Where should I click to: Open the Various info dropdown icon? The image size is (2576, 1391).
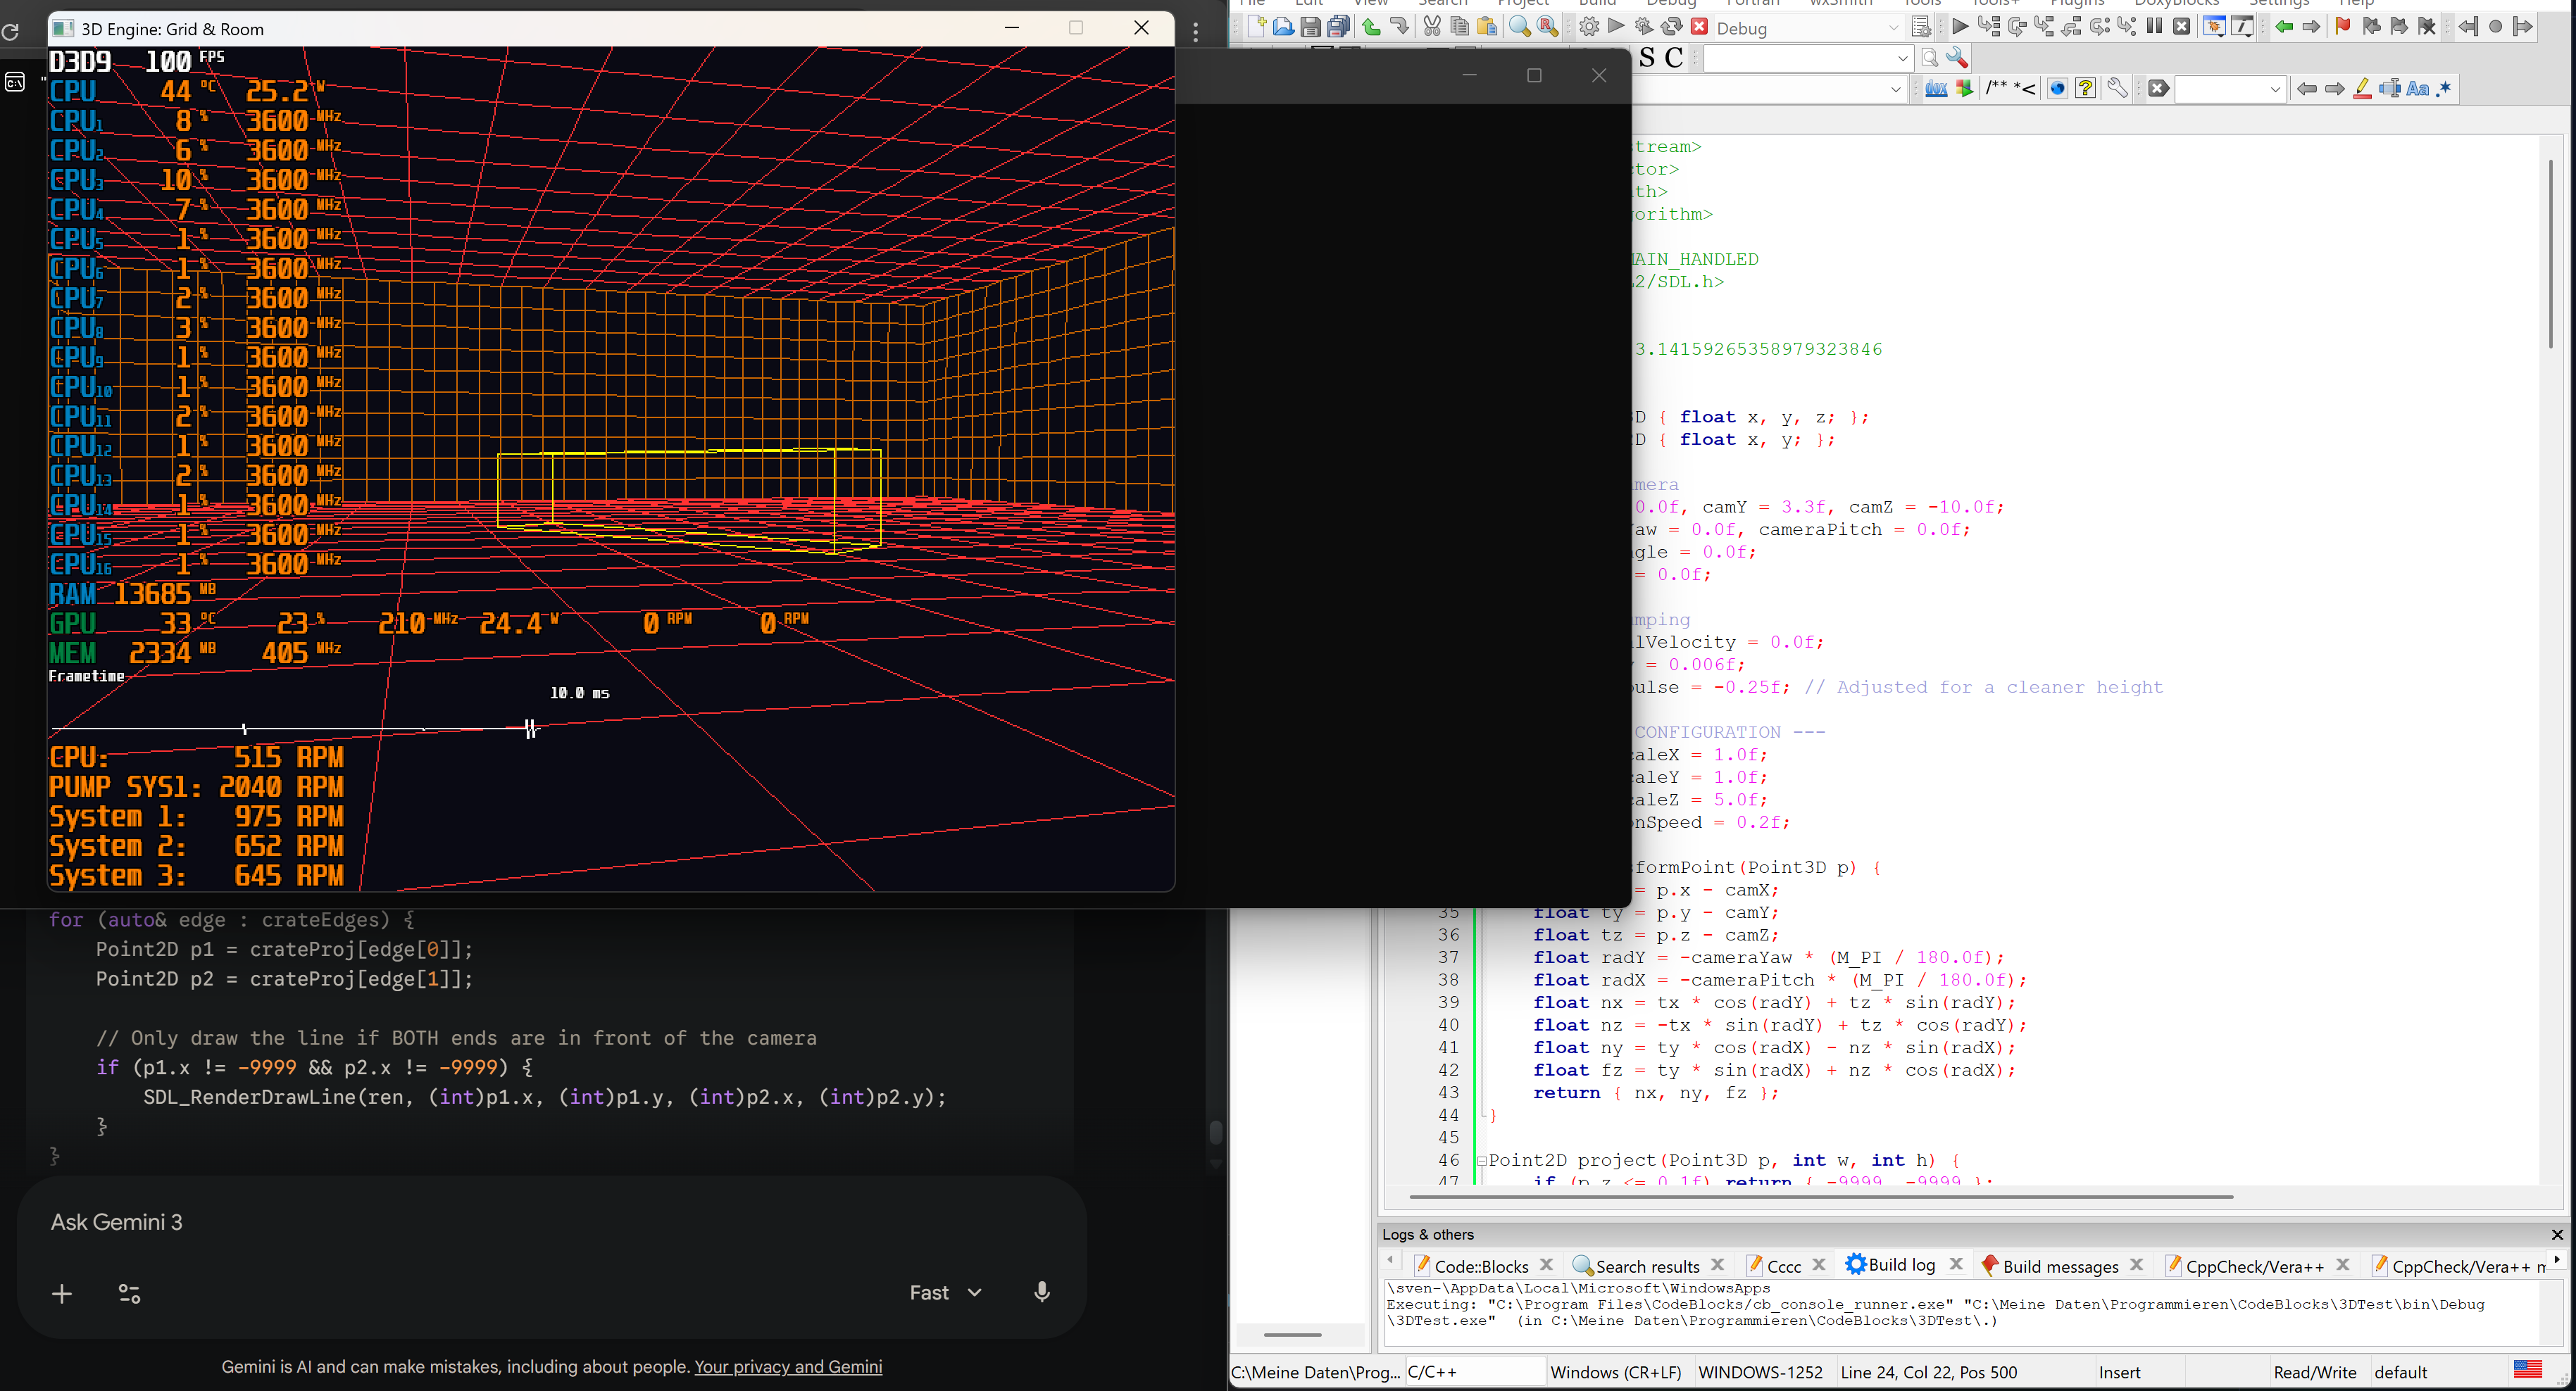(x=2243, y=27)
